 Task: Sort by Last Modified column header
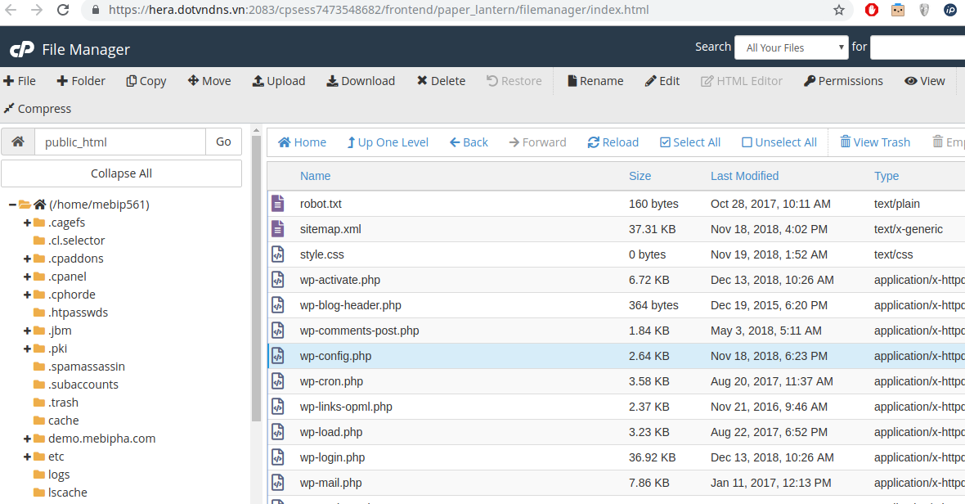tap(745, 176)
